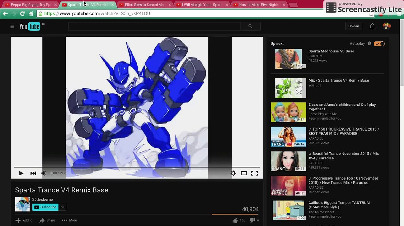Click the browser address bar URL
The width and height of the screenshot is (404, 226).
(97, 13)
